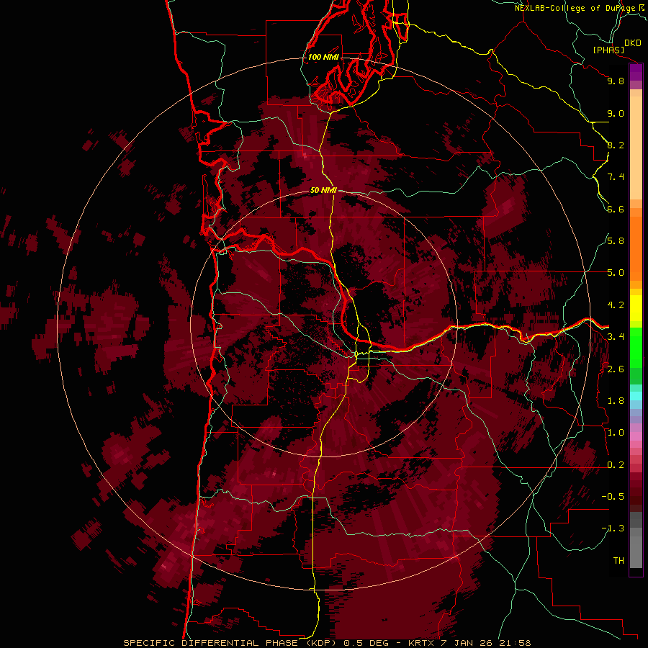
Task: Click the 4.2 legend value
Action: (x=616, y=305)
